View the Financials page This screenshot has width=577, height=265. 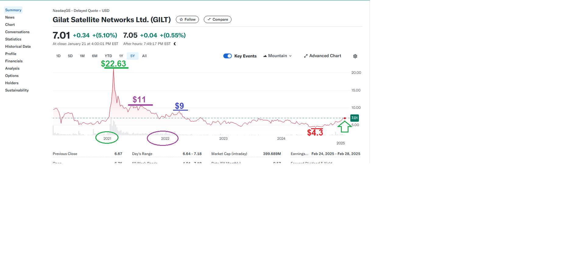(x=14, y=61)
